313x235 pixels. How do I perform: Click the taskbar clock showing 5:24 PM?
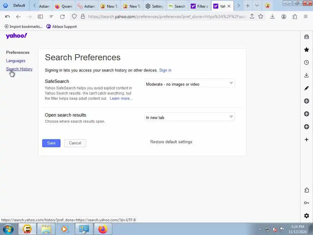(297, 229)
